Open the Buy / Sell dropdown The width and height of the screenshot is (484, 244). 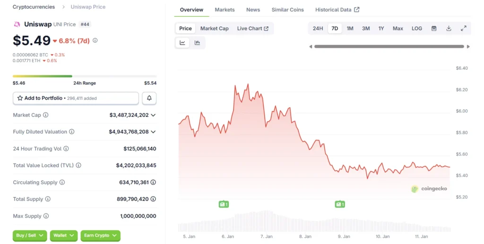tap(30, 236)
